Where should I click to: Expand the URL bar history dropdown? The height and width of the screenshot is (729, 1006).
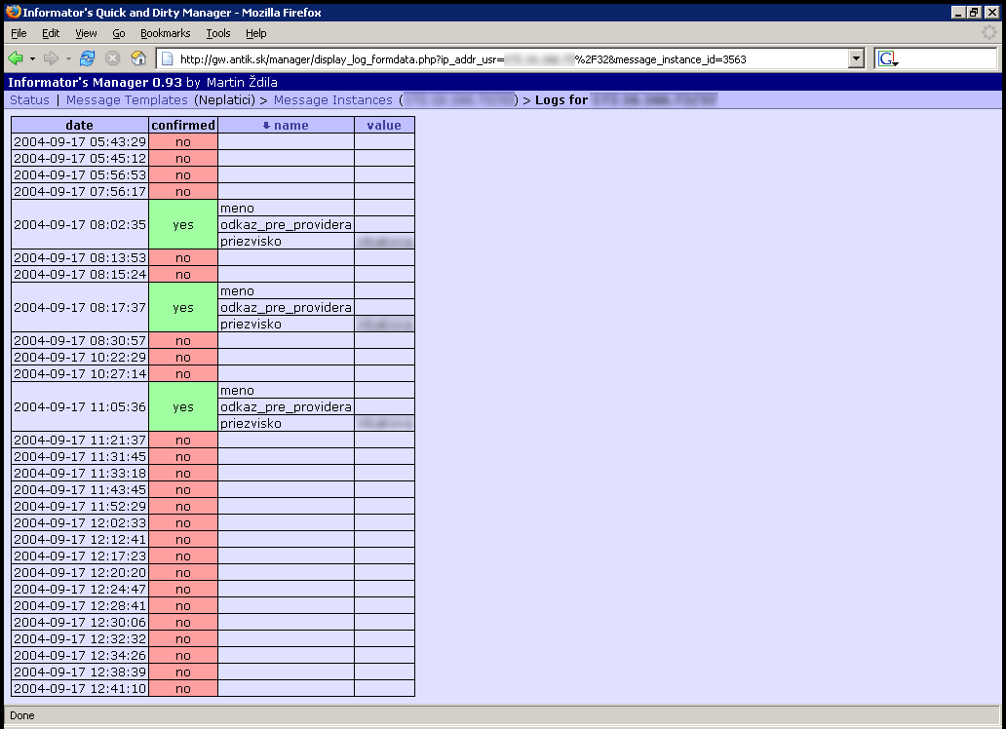[857, 59]
